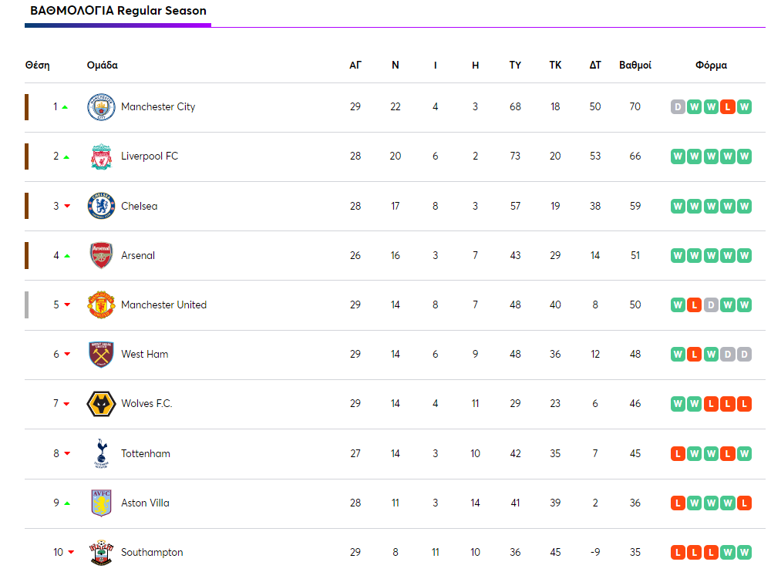Click Manchester City's red L form badge

727,107
